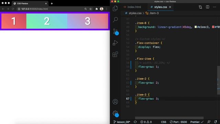Click the .flex-container selector text
This screenshot has height=124, width=220.
[x=147, y=43]
